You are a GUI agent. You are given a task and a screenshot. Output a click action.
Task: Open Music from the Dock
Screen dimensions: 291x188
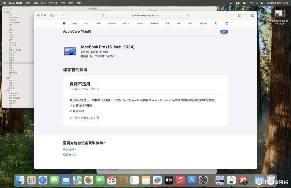pyautogui.click(x=180, y=180)
